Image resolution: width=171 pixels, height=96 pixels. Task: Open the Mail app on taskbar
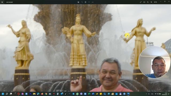coord(85,94)
